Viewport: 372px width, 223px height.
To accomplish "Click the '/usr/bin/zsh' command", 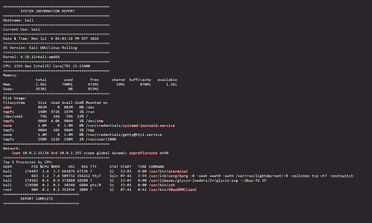I will pyautogui.click(x=162, y=185).
